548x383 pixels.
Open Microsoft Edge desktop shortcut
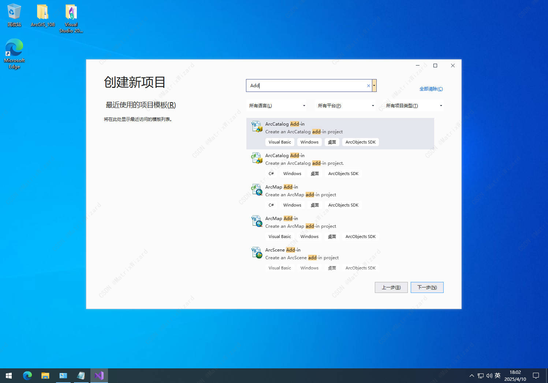point(14,53)
